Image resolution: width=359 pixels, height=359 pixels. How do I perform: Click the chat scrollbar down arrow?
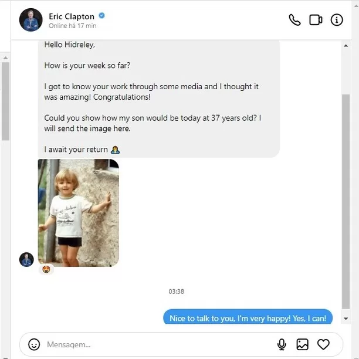(x=346, y=319)
